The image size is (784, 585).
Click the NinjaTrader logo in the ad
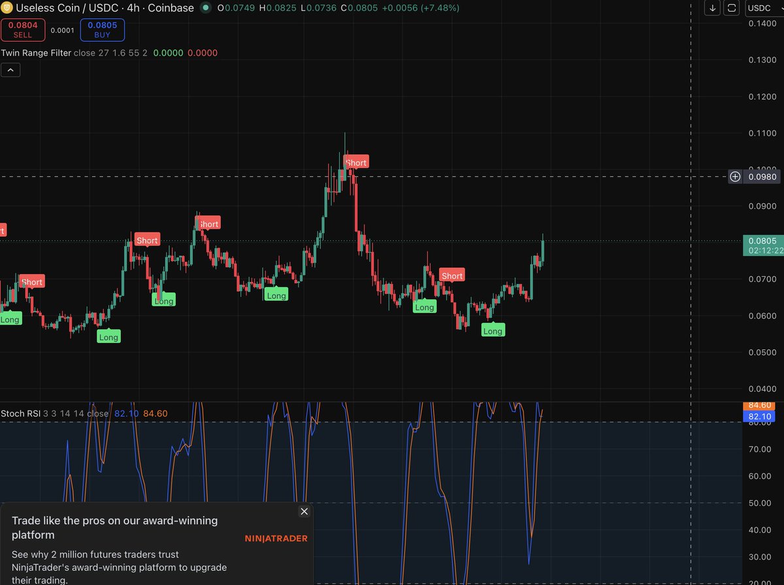[276, 539]
